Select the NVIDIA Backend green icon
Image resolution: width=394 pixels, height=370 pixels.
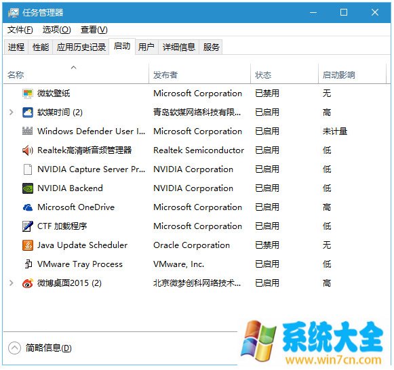[x=28, y=188]
